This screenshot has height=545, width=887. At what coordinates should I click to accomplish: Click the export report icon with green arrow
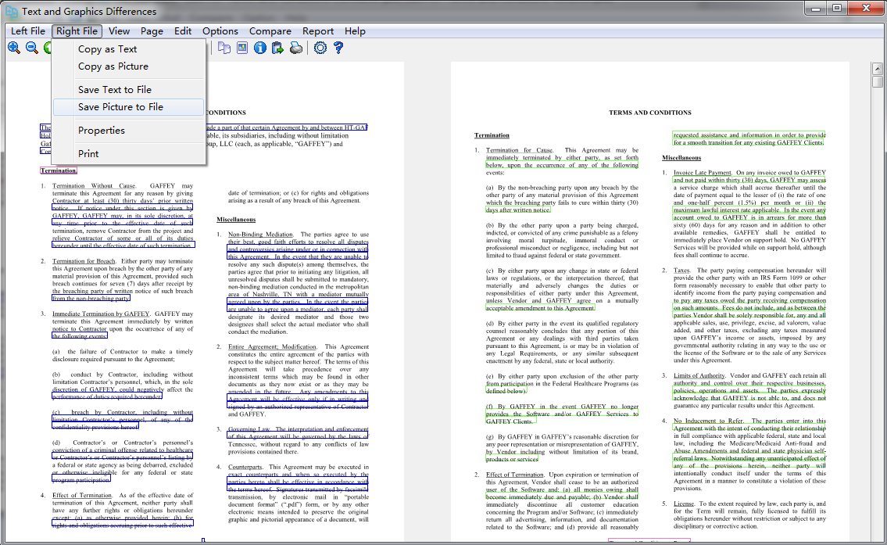[277, 48]
